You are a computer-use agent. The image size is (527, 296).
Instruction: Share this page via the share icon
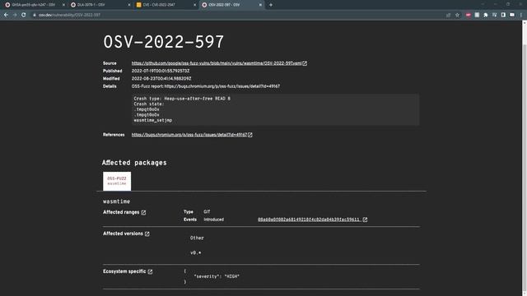pos(448,15)
